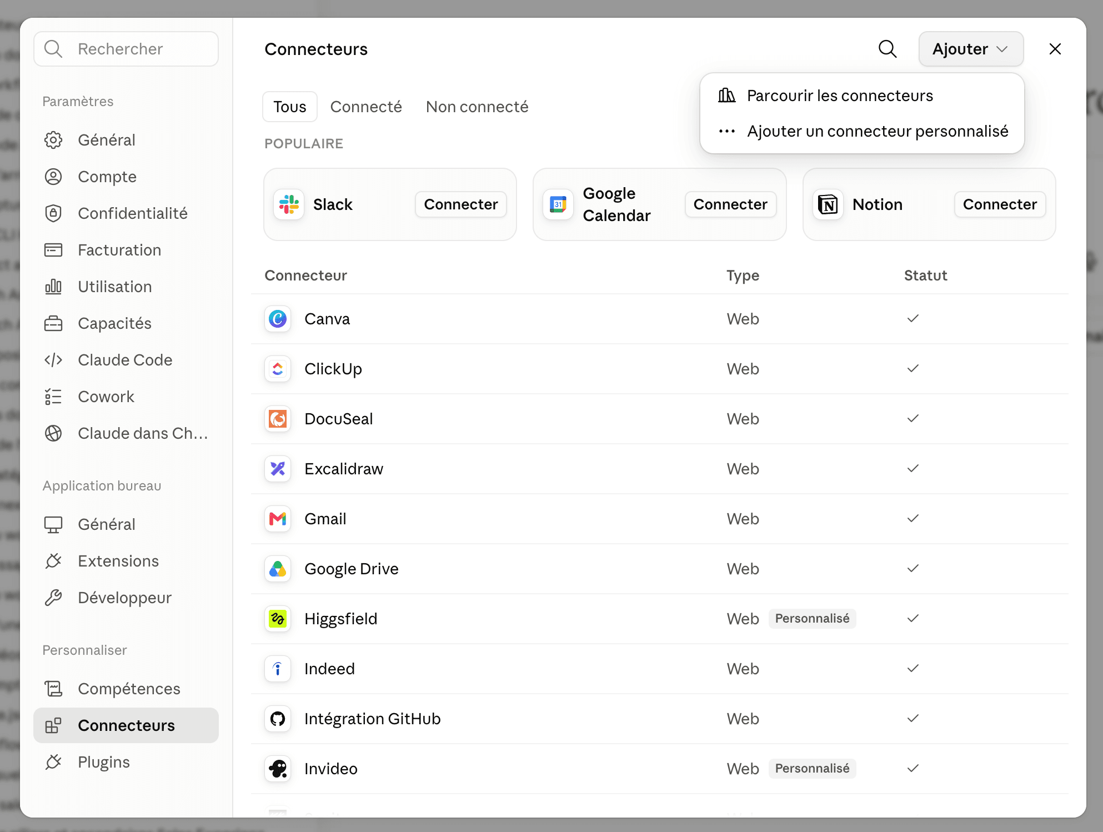Click the Statut column header
The image size is (1103, 832).
[x=925, y=275]
